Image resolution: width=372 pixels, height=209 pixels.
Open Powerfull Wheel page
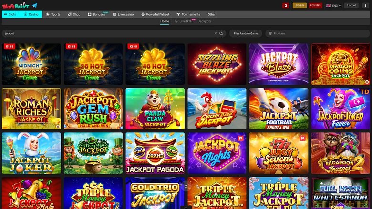(155, 14)
